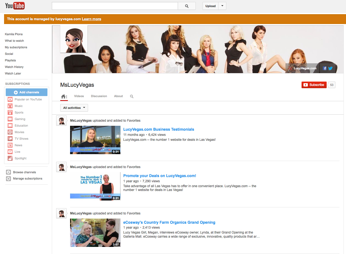
Task: Click the Browse channels plus icon
Action: pyautogui.click(x=8, y=172)
